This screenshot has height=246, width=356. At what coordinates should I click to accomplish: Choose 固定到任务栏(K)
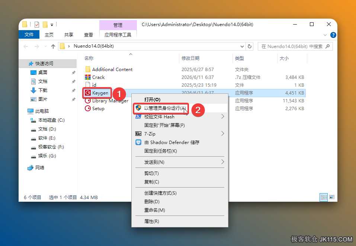click(x=180, y=151)
